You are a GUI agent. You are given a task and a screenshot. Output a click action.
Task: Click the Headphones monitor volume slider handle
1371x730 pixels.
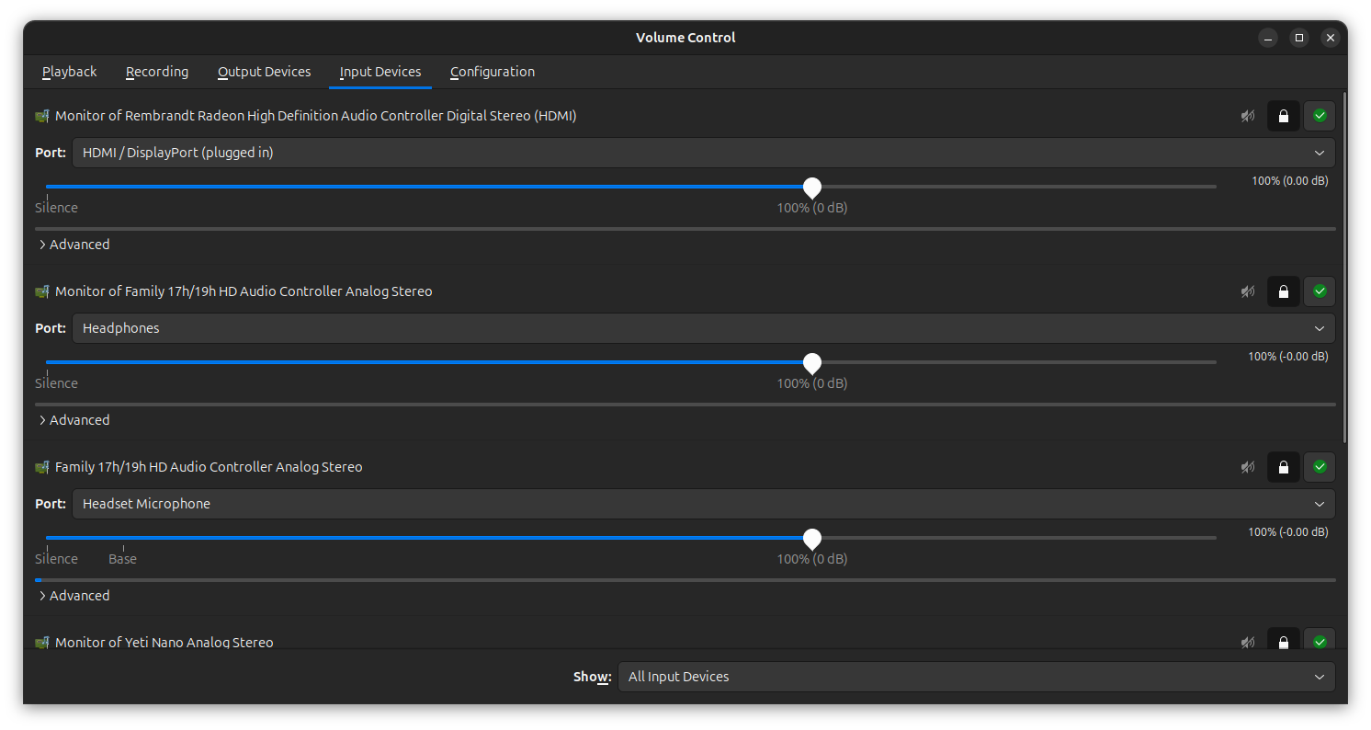point(811,363)
